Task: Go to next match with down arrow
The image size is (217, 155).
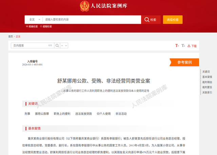Action: click(x=66, y=46)
